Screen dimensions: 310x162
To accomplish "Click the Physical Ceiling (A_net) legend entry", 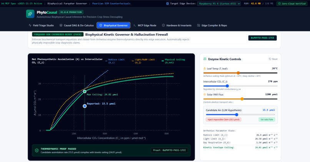I will [173, 61].
